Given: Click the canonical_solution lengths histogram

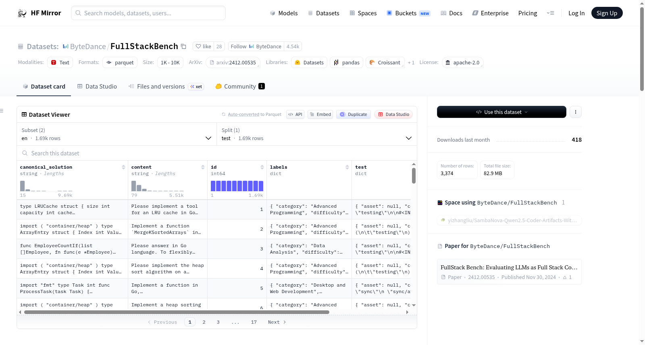Looking at the screenshot, I should pos(46,186).
